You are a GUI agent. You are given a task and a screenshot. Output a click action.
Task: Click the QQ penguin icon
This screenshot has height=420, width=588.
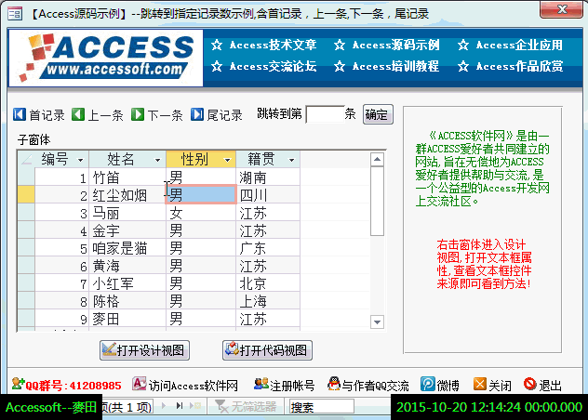click(333, 384)
